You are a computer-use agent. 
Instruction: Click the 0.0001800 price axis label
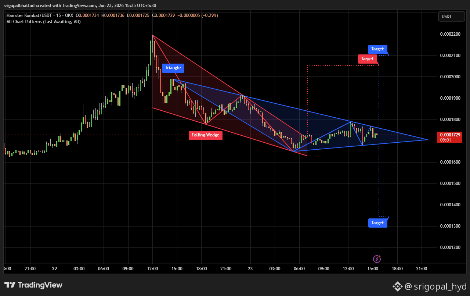tap(450, 120)
